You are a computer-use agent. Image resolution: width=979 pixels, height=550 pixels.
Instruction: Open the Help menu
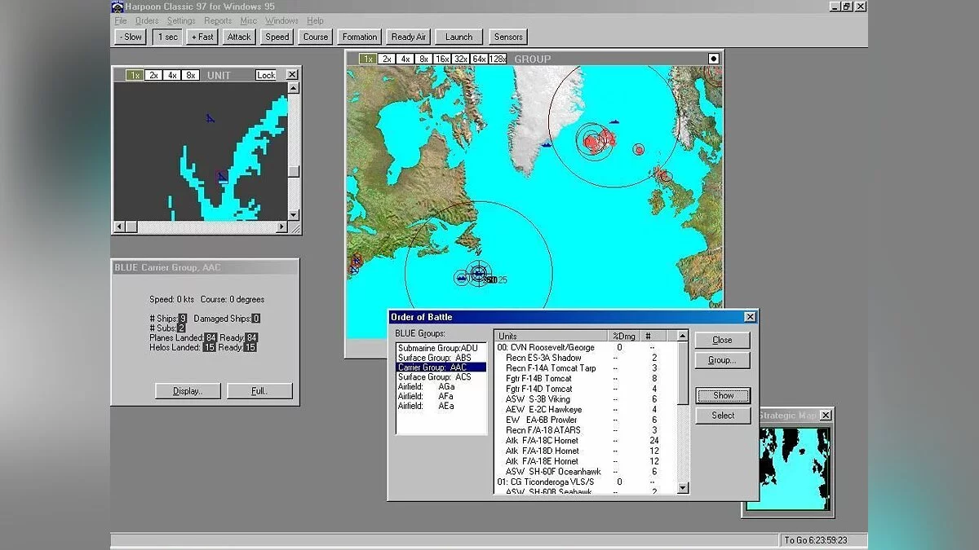point(315,20)
